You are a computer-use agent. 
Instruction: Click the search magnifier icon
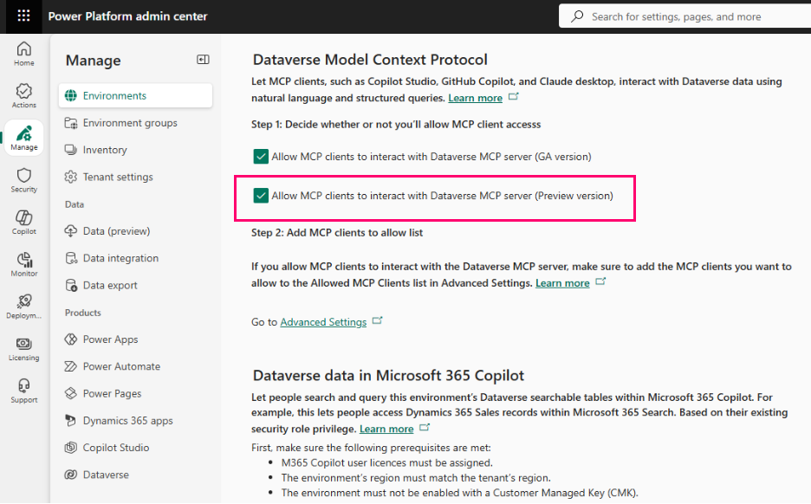coord(577,16)
